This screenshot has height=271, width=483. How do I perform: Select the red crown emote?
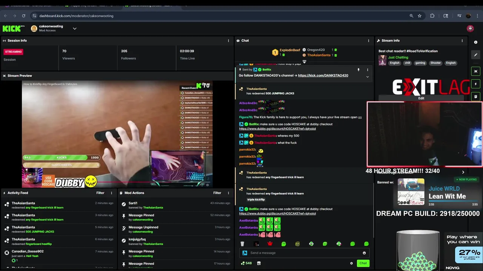coord(270,244)
